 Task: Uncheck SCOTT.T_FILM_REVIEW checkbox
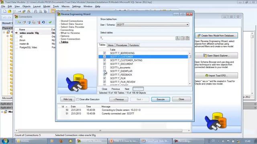(104, 82)
